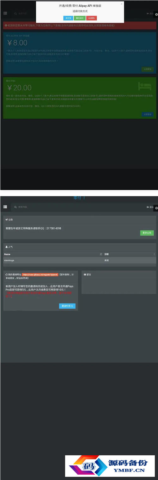Image resolution: width=158 pixels, height=480 pixels.
Task: Open settings gear on the pricing plans page
Action: pos(156,15)
